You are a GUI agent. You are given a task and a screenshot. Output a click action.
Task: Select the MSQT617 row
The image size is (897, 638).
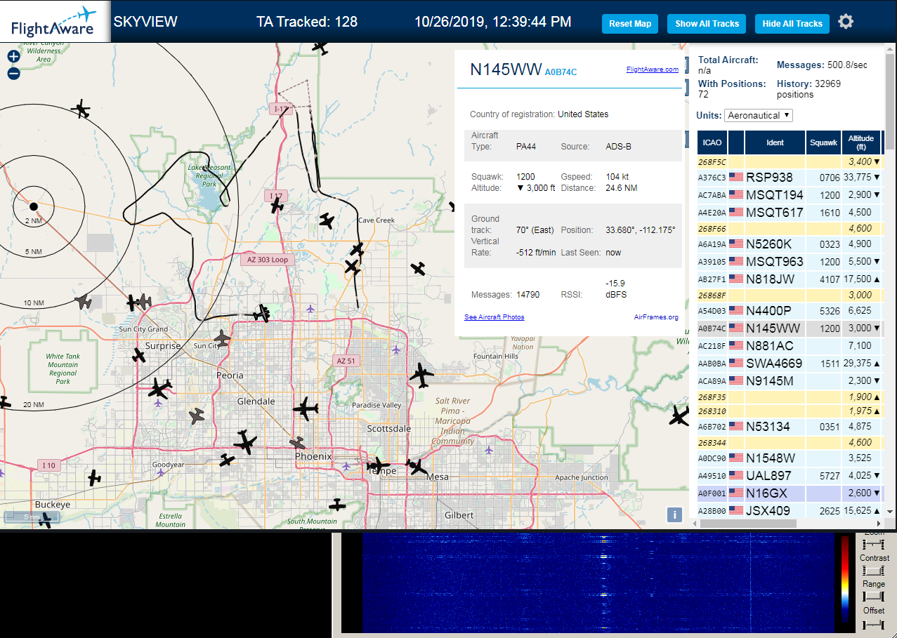790,212
